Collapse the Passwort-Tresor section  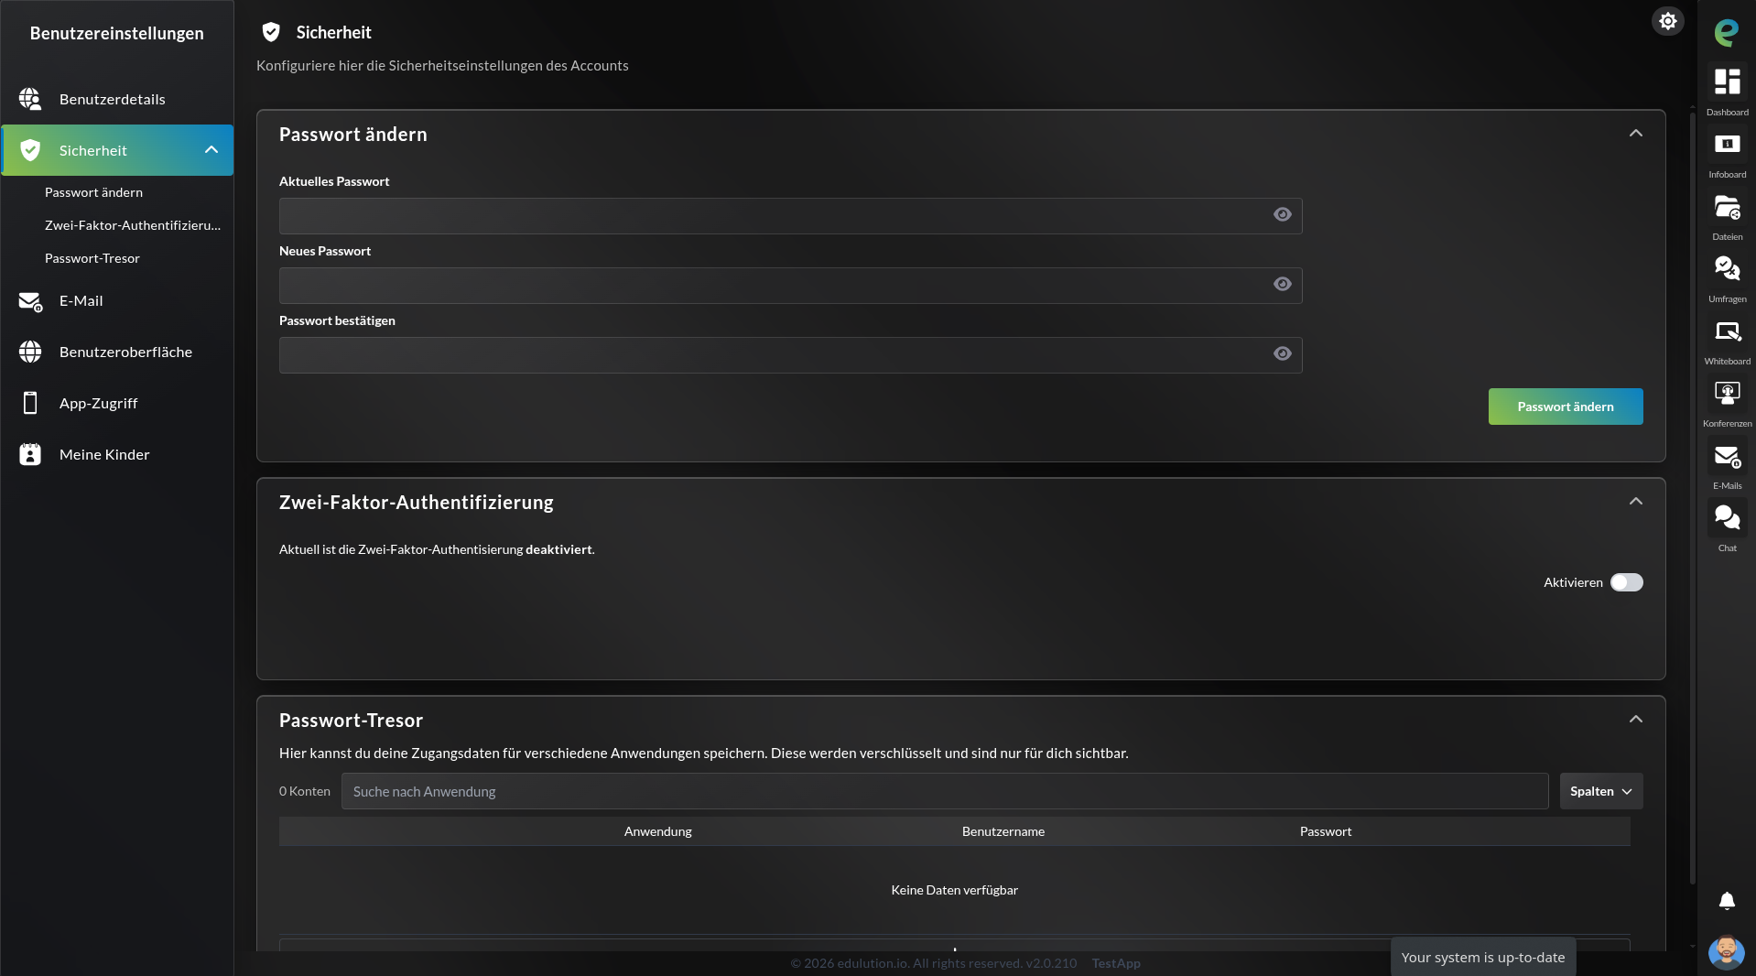[x=1636, y=720]
